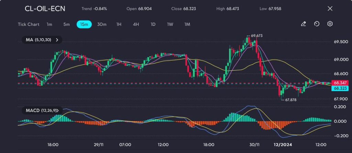Choose the 1H interval
Screen dimensions: 352x153
coord(119,24)
